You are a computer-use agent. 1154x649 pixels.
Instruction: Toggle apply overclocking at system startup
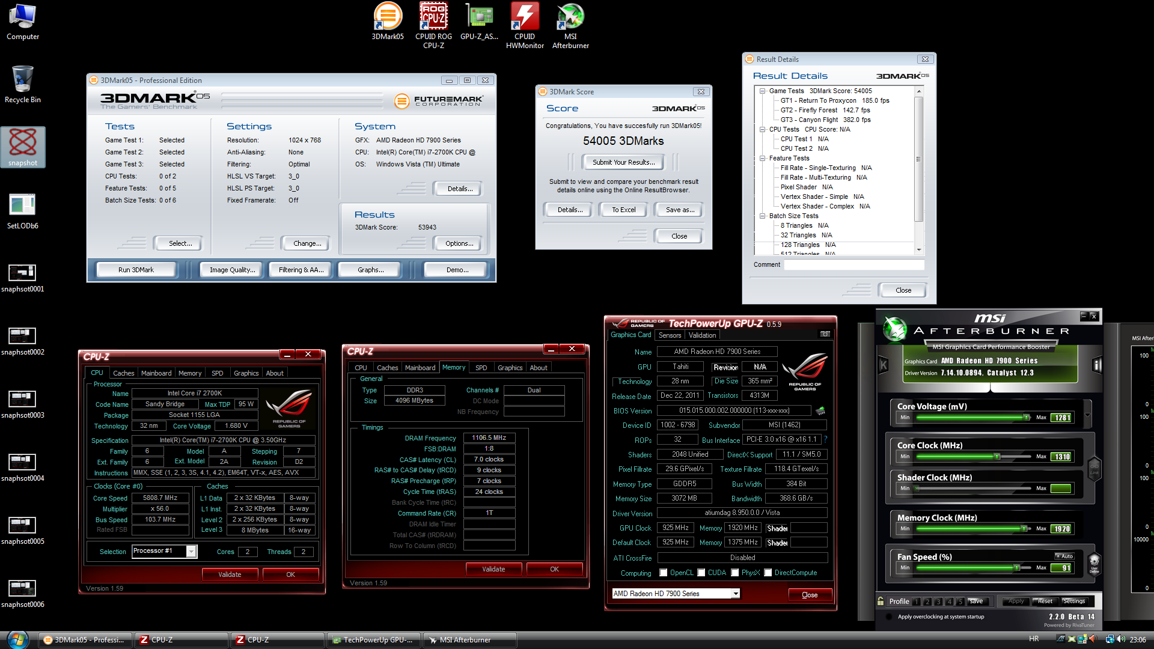889,617
